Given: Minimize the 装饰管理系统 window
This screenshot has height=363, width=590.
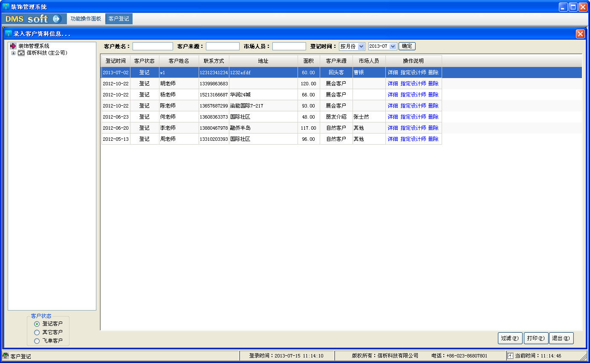Looking at the screenshot, I should [564, 7].
